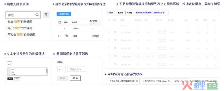Switch to the 重点词 template tab
This screenshot has height=91, width=224.
pyautogui.click(x=120, y=13)
